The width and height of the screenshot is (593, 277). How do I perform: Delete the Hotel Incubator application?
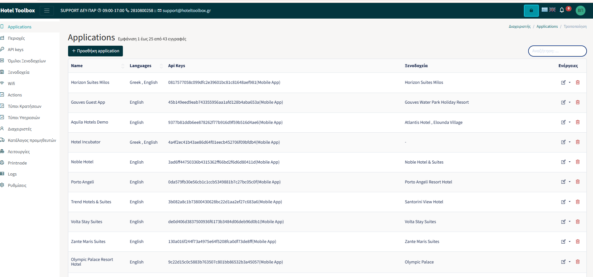(x=578, y=142)
